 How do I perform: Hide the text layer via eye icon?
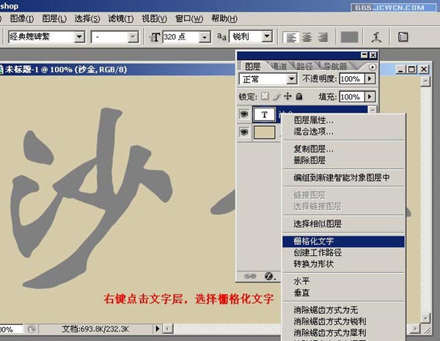[x=243, y=114]
